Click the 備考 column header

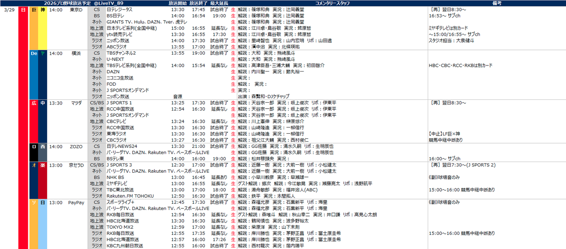(x=496, y=3)
